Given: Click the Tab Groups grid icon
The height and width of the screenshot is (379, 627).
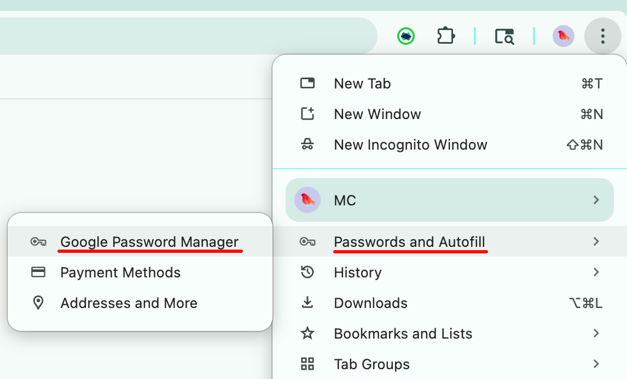Looking at the screenshot, I should (x=307, y=364).
